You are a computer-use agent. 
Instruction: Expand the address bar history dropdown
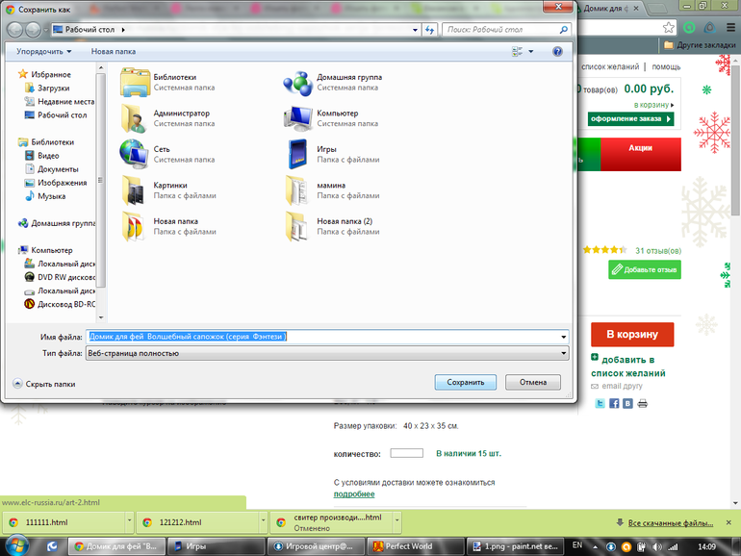[x=415, y=30]
